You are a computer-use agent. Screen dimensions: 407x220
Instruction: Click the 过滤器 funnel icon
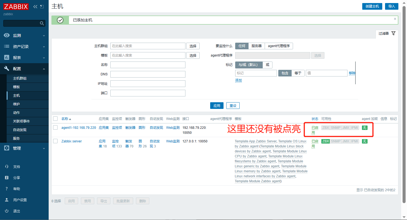[393, 33]
